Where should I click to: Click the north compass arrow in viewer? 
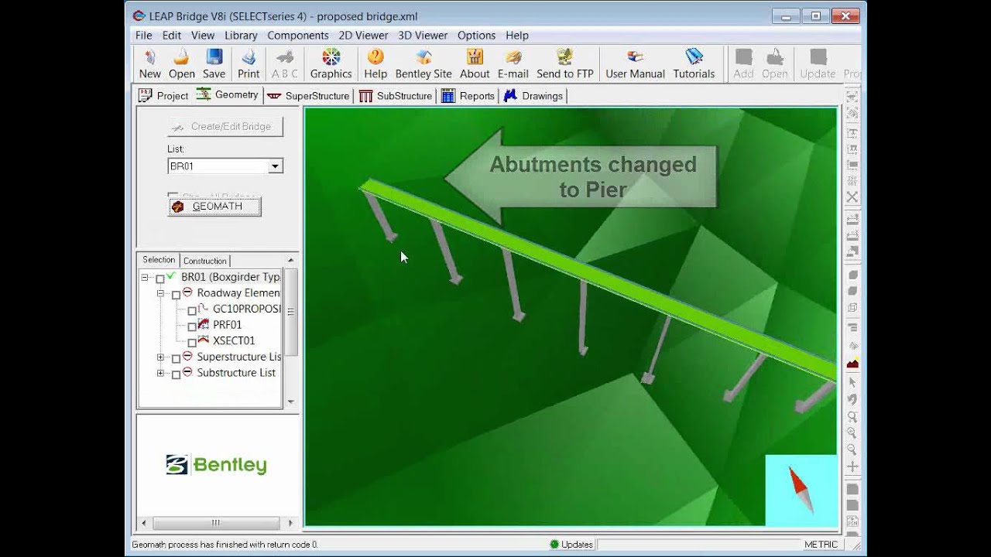pos(801,489)
